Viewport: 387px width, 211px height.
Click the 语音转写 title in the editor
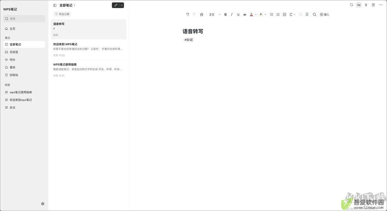[x=193, y=31]
